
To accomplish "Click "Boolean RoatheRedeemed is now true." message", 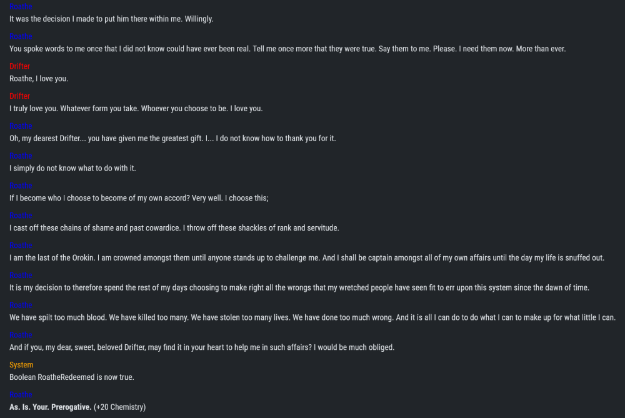I will tap(72, 377).
